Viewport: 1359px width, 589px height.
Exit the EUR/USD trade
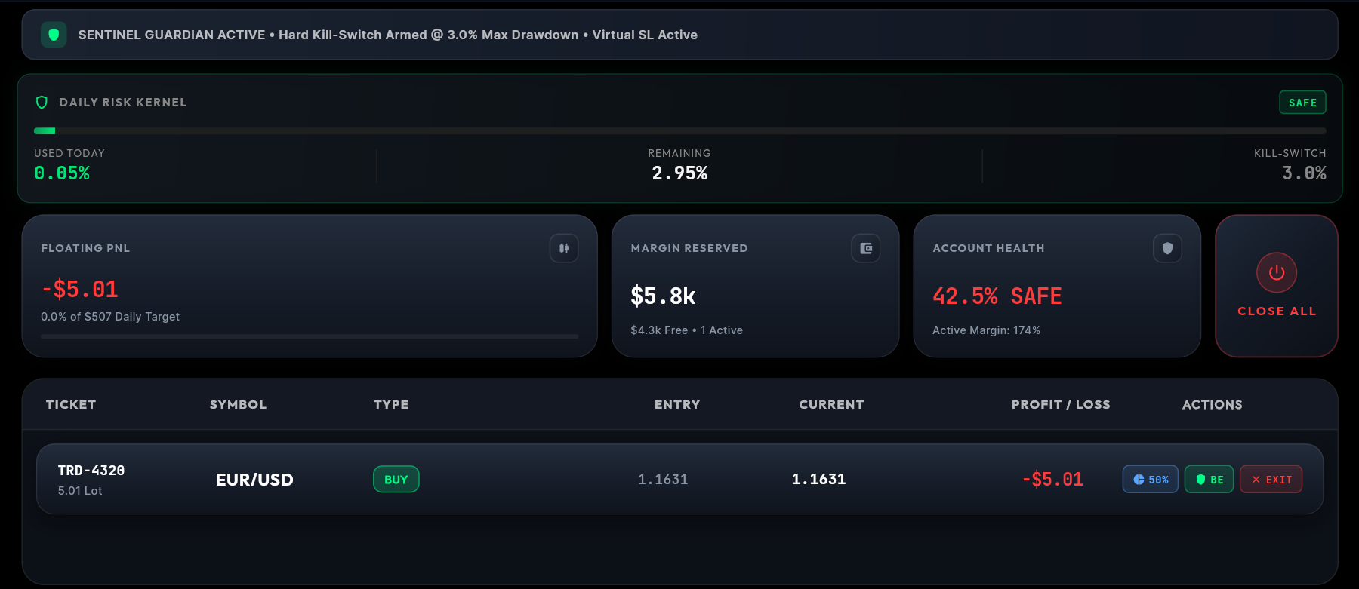coord(1271,480)
